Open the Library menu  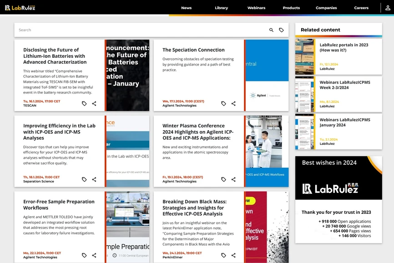[x=222, y=8]
